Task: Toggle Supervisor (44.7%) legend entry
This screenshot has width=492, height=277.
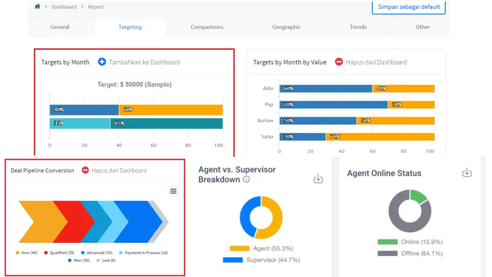Action: 261,260
